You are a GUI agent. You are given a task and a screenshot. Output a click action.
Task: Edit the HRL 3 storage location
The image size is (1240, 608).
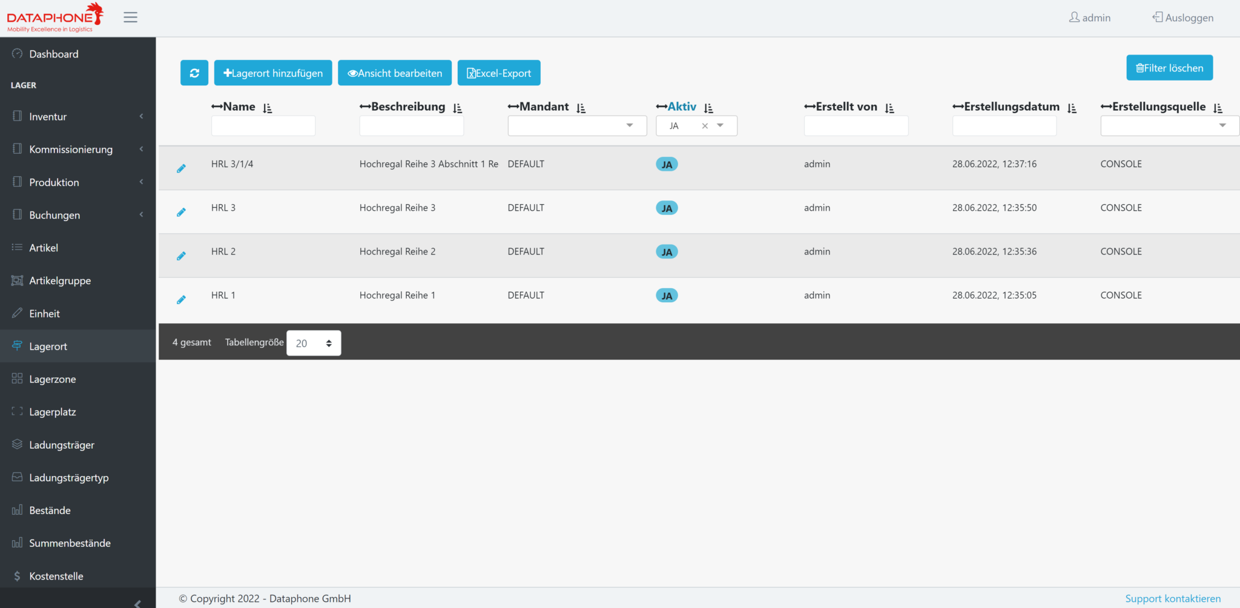click(181, 212)
